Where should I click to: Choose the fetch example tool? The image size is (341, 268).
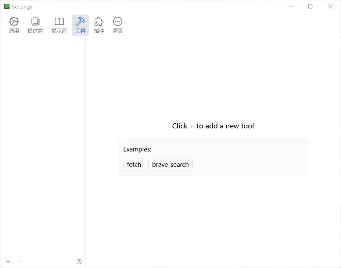click(x=134, y=165)
